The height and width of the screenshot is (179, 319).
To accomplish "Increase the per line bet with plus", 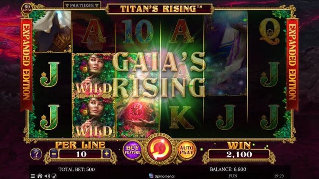I will point(106,154).
